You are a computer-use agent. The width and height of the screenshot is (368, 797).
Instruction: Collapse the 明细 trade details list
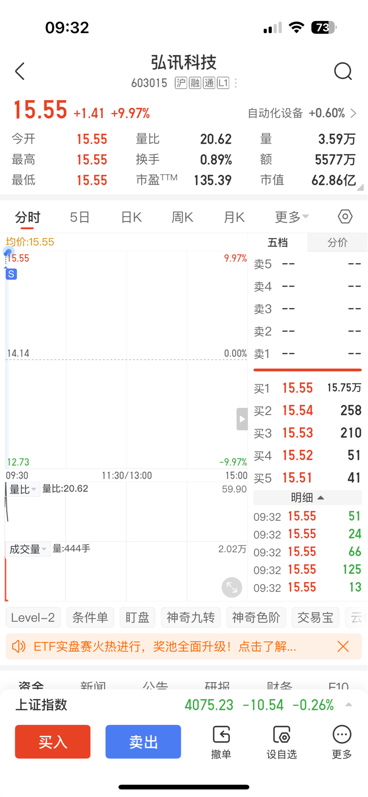click(x=307, y=498)
